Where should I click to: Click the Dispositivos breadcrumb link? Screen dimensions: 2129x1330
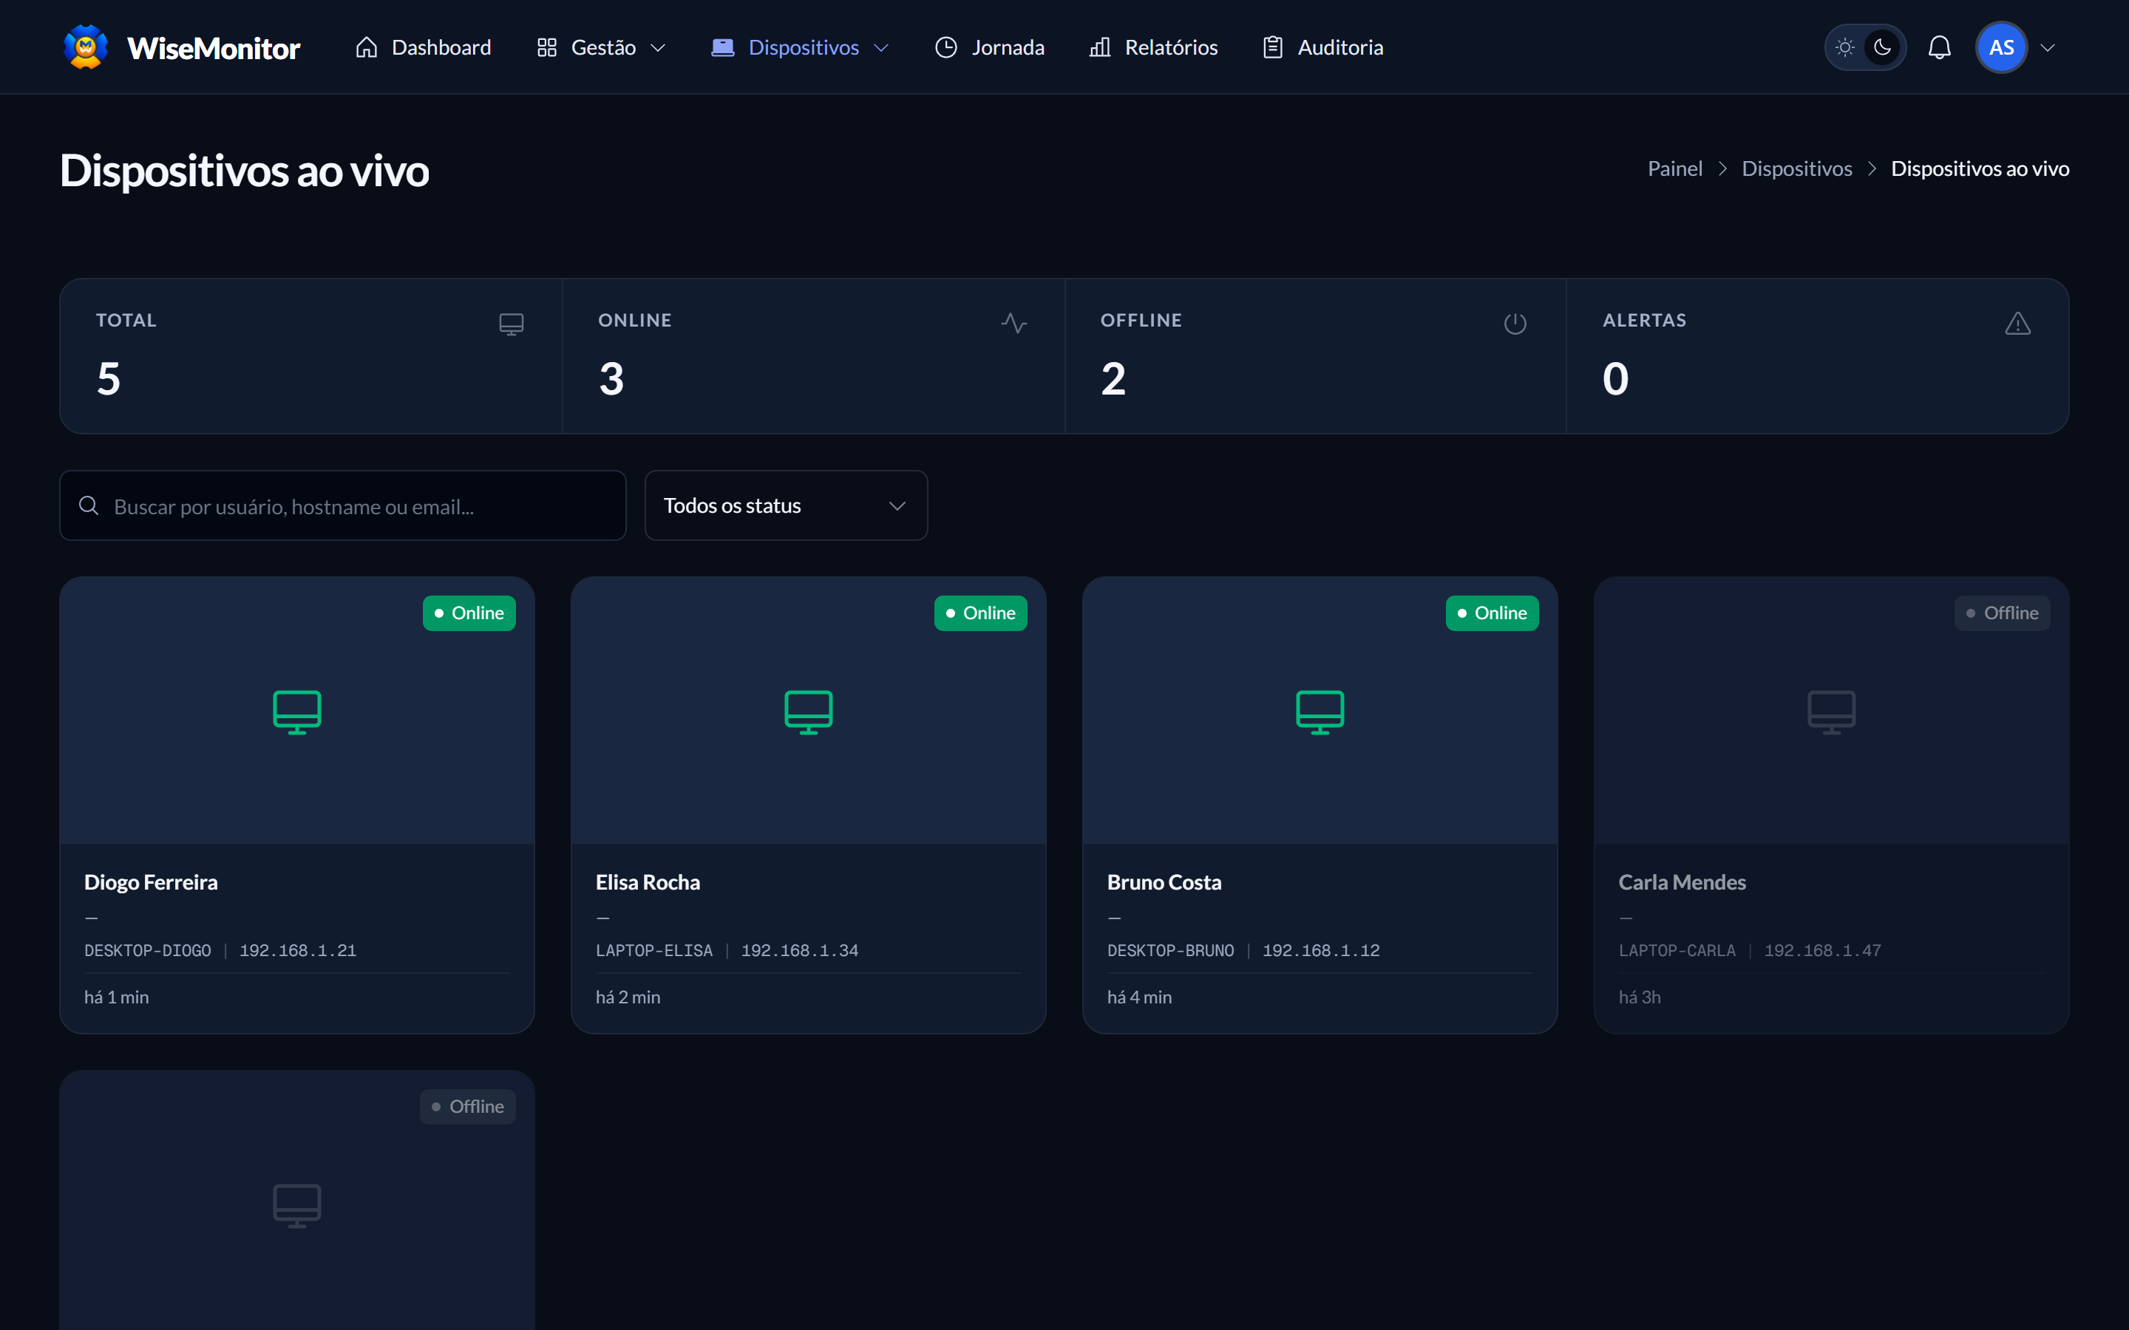1796,169
